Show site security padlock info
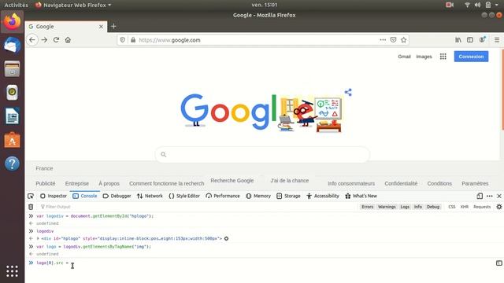 click(133, 40)
